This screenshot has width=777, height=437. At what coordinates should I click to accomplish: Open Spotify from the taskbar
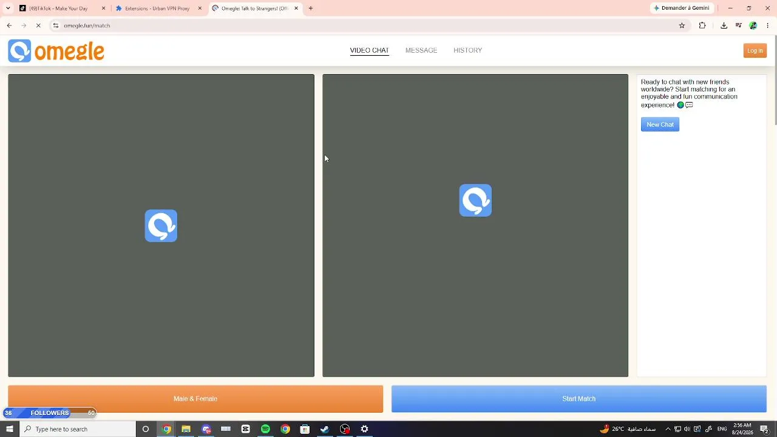(265, 429)
